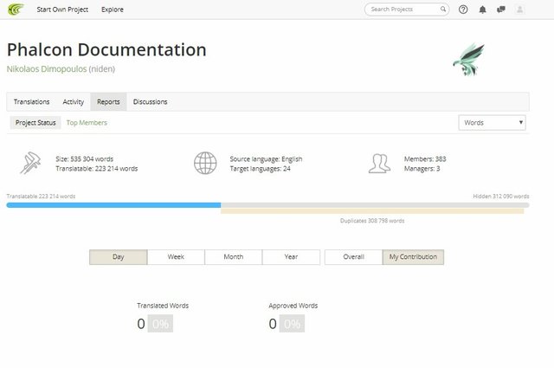Click the 'Size: 535 304 words' text
Viewport: 554px width, 368px height.
[85, 159]
